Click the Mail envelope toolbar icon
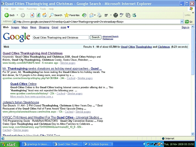The width and height of the screenshot is (196, 147). click(92, 15)
